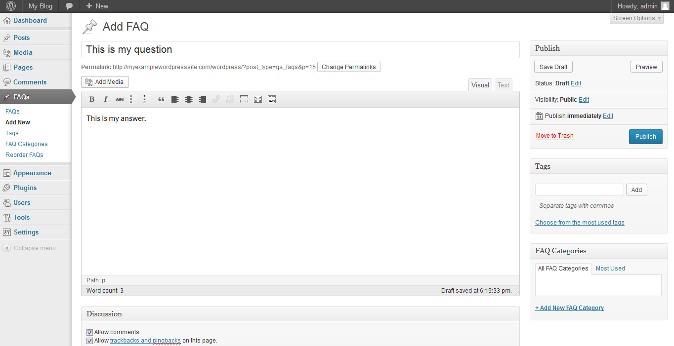
Task: Collapse the FAQ Categories box header
Action: click(x=598, y=251)
